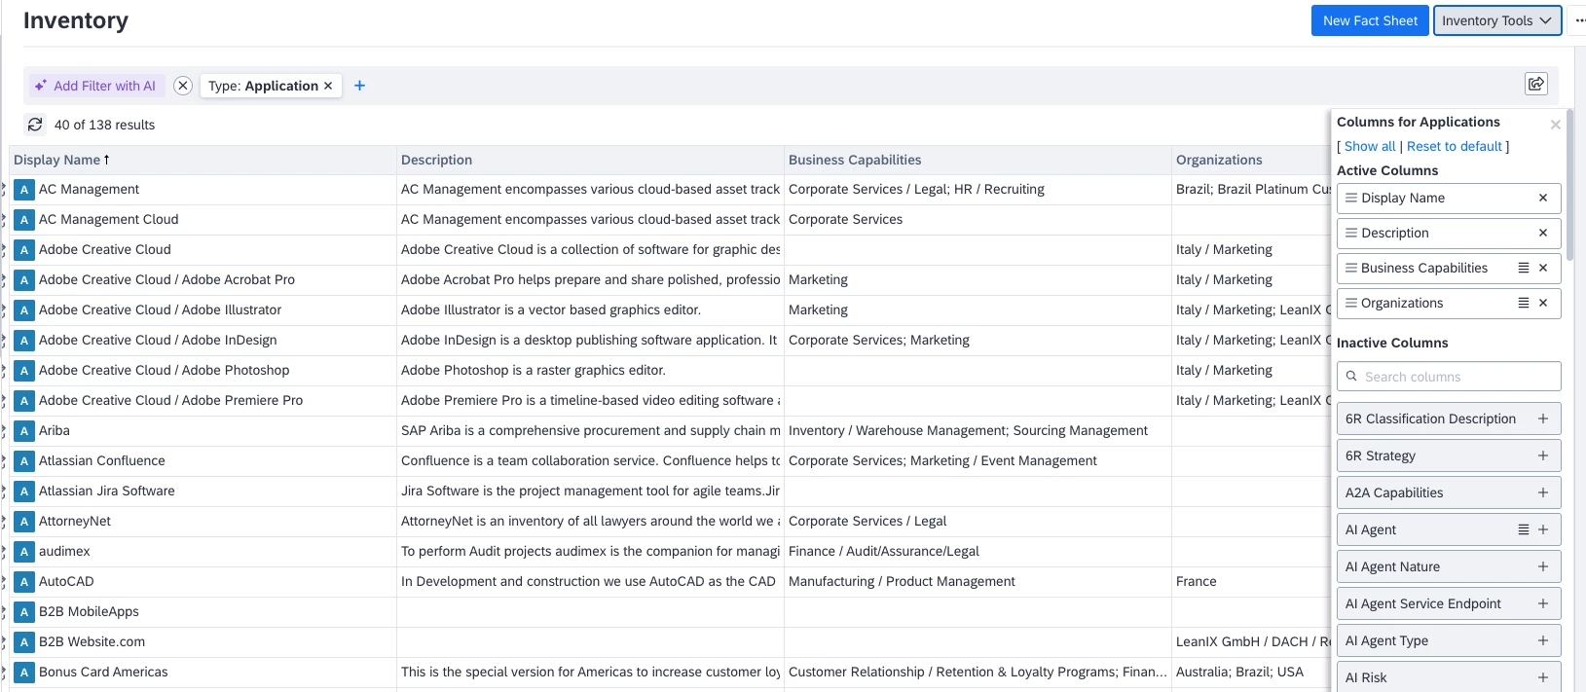
Task: Clear all filters with the circled X
Action: coord(183,86)
